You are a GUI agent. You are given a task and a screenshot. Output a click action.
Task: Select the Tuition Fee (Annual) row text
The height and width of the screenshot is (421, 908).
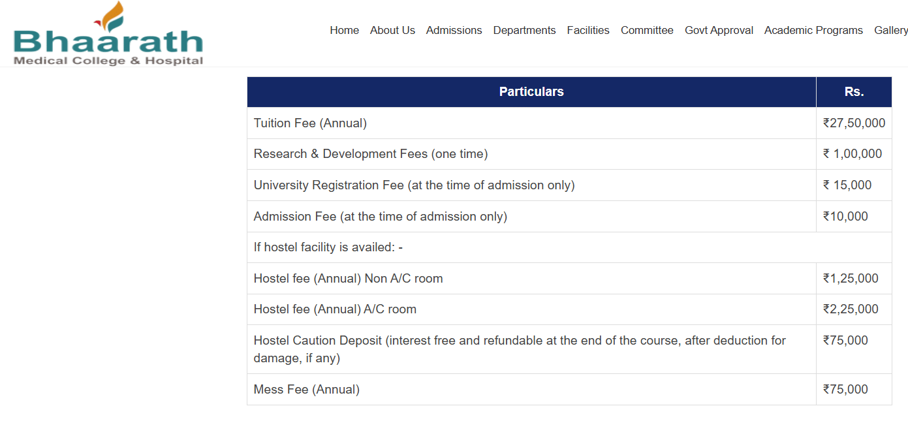tap(310, 123)
